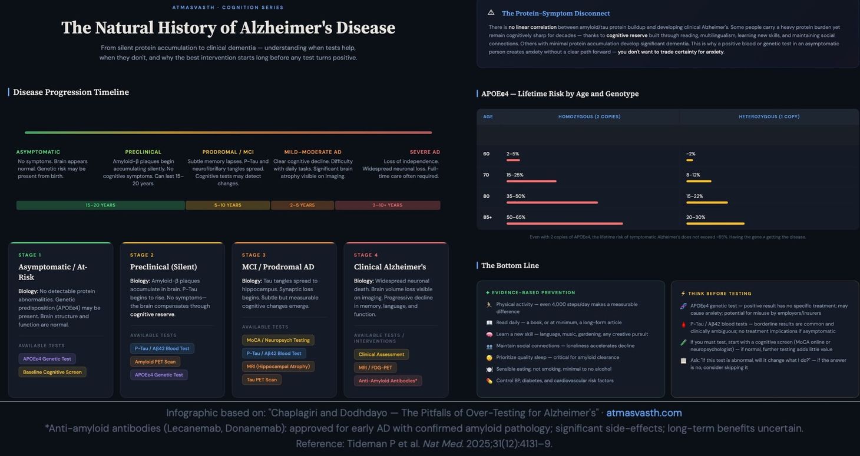Screen dimensions: 860x456
Task: Click the DNA icon beside APOEε4 genetic test
Action: [683, 306]
